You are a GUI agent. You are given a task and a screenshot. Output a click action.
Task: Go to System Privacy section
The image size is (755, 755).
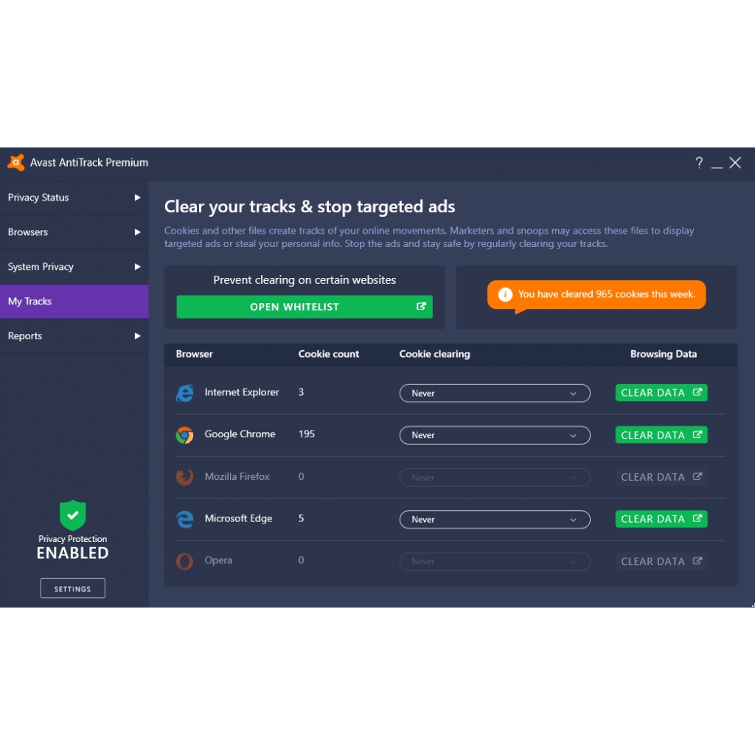point(74,267)
